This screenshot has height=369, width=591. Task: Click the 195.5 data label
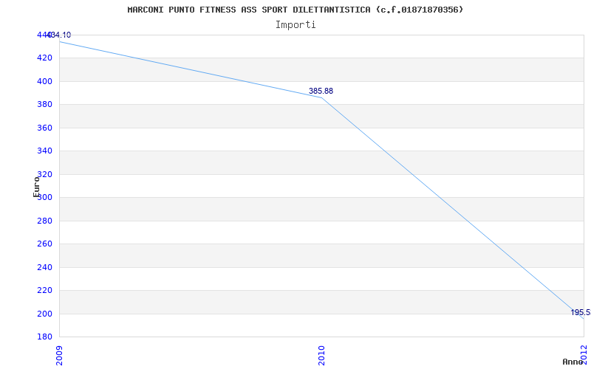coord(581,312)
